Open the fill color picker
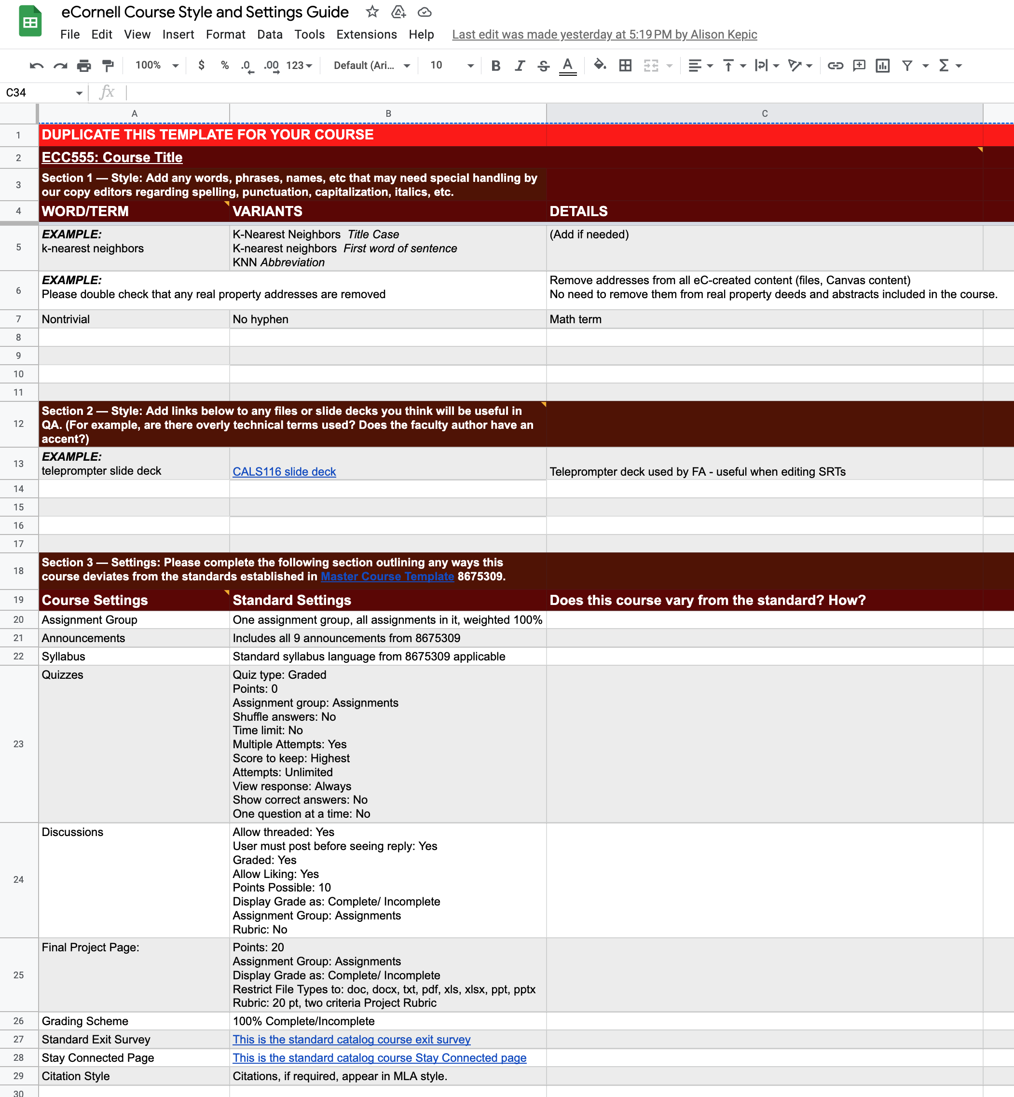Screen dimensions: 1014x1097 600,66
